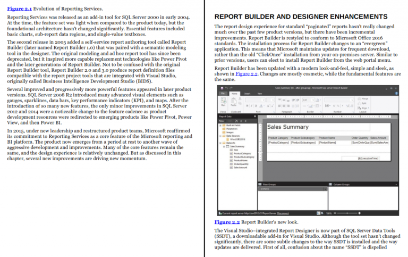
Task: Click the [&ExecutionTime] footer textbox
Action: 360,158
